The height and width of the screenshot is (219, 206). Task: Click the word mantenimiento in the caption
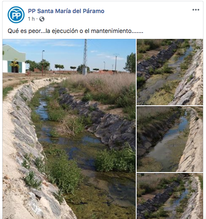[111, 31]
